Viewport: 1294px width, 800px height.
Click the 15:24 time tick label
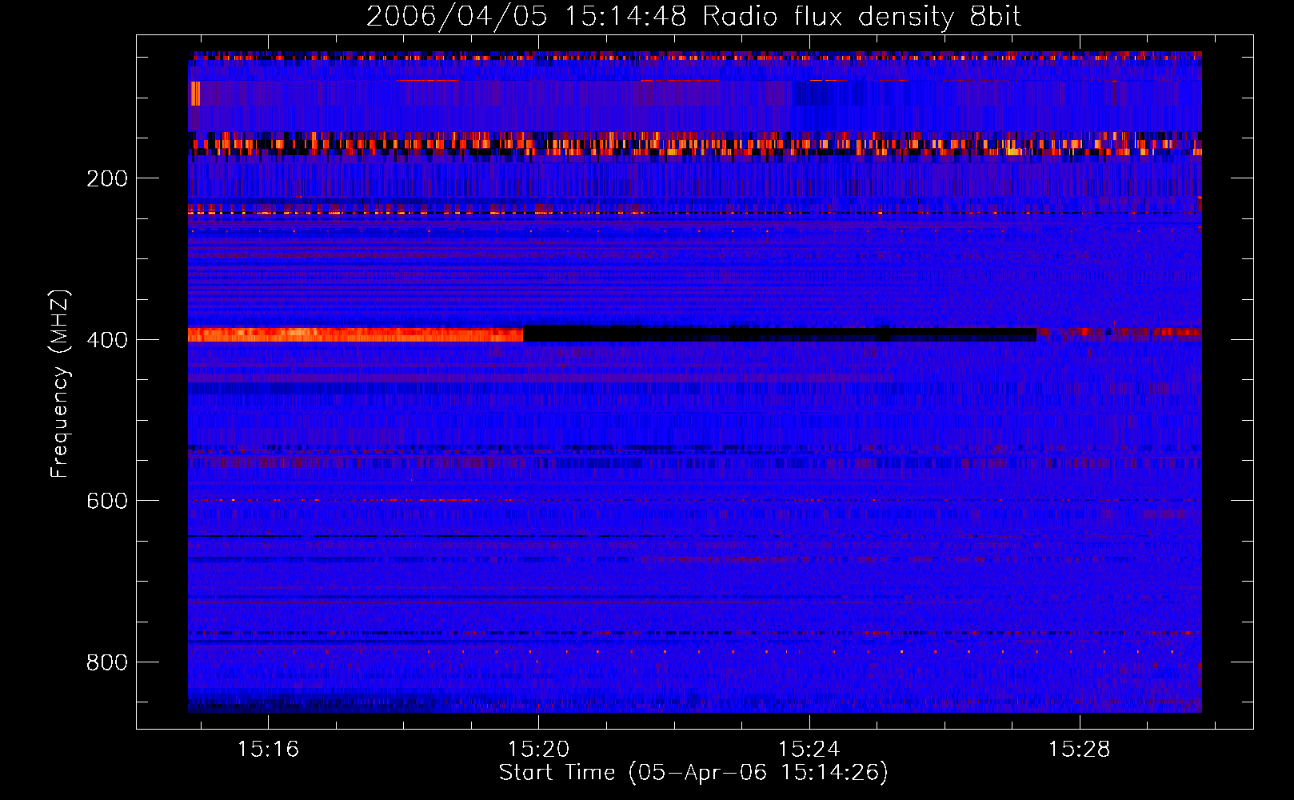click(x=809, y=749)
